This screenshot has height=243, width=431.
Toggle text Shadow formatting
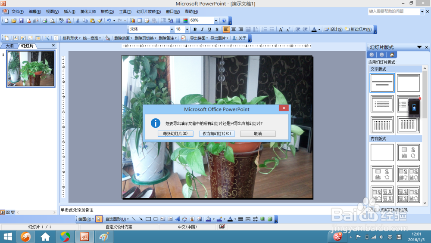click(217, 29)
